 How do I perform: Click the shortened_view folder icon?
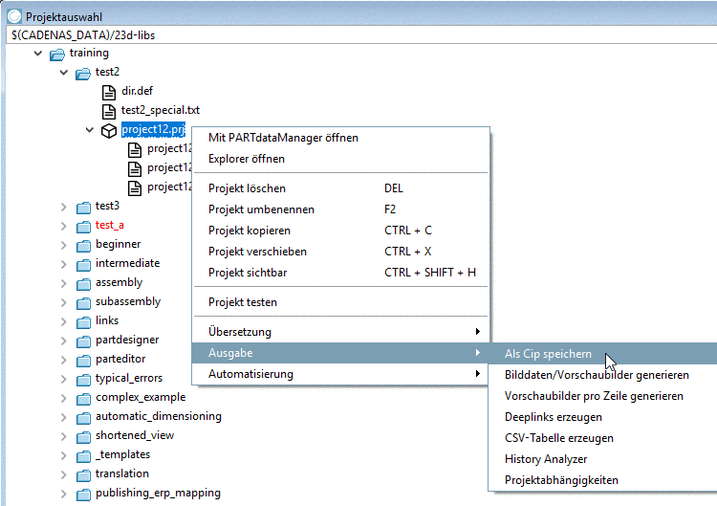(83, 437)
